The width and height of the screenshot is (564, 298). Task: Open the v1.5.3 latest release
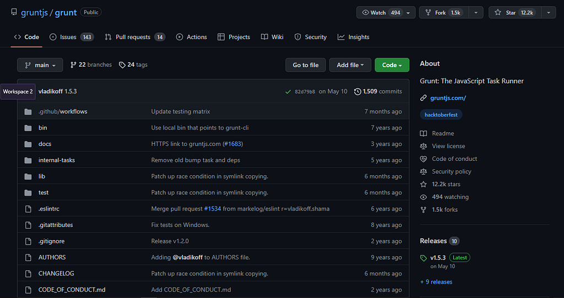[438, 258]
